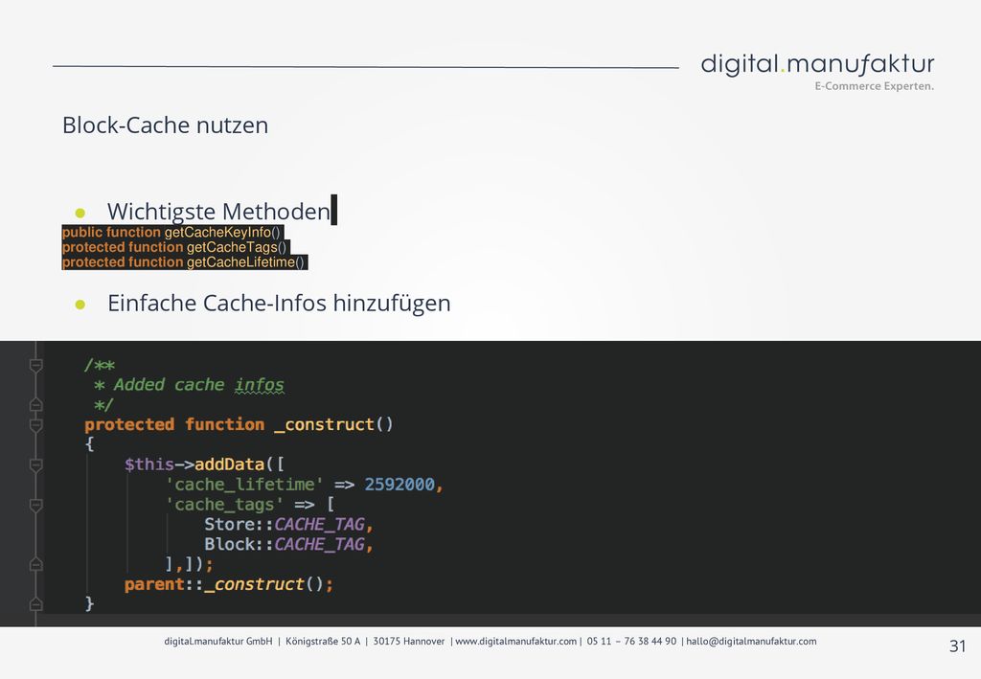Collapse the fold marker at protected function _construct()
The image size is (981, 679).
pyautogui.click(x=36, y=425)
